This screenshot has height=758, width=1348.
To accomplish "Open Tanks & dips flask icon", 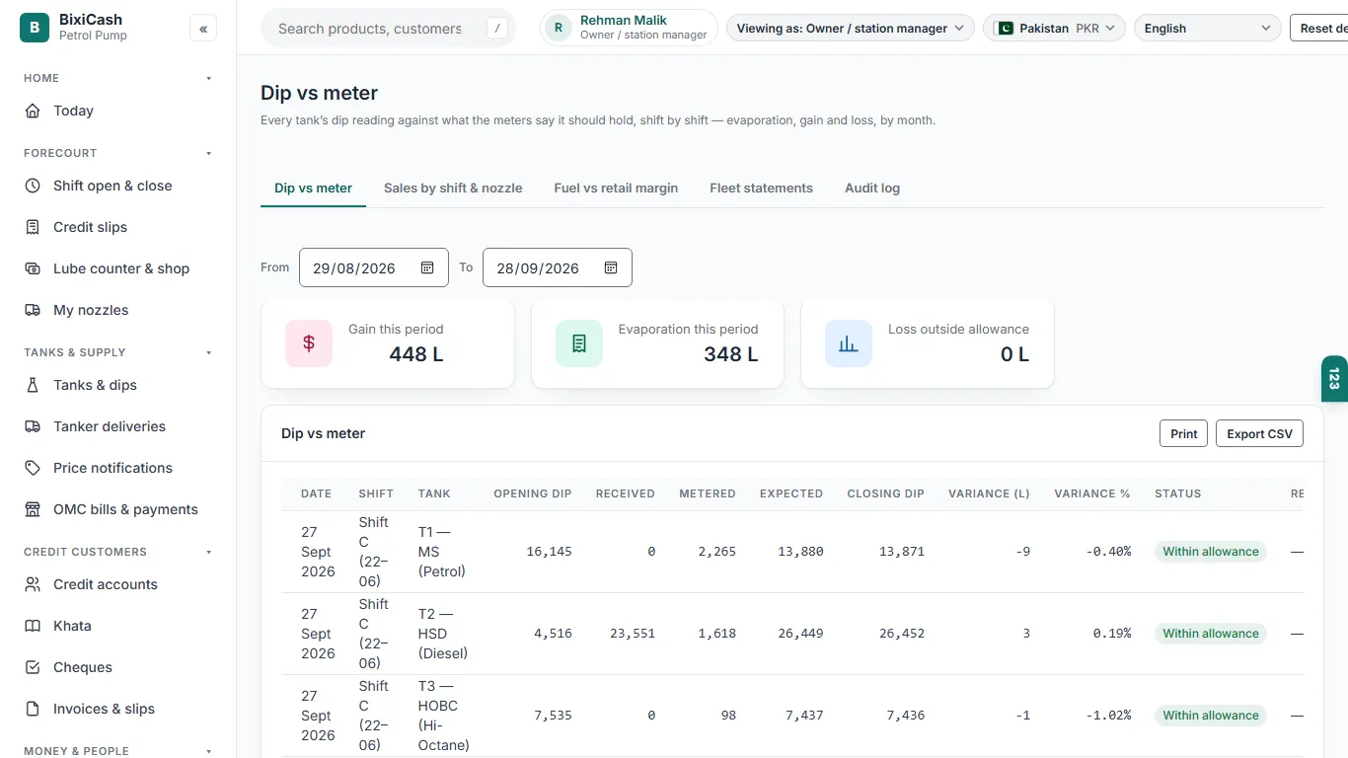I will click(x=33, y=385).
